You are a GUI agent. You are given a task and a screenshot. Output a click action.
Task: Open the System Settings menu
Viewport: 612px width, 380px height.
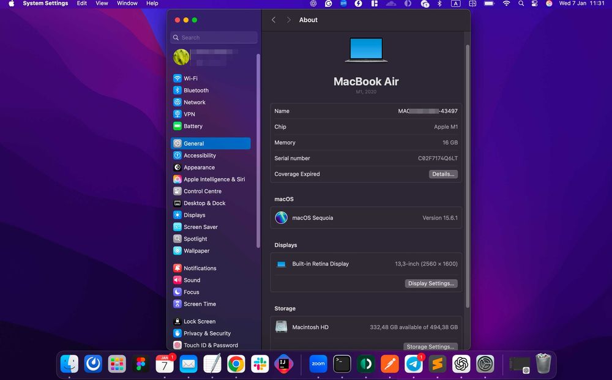(x=45, y=4)
